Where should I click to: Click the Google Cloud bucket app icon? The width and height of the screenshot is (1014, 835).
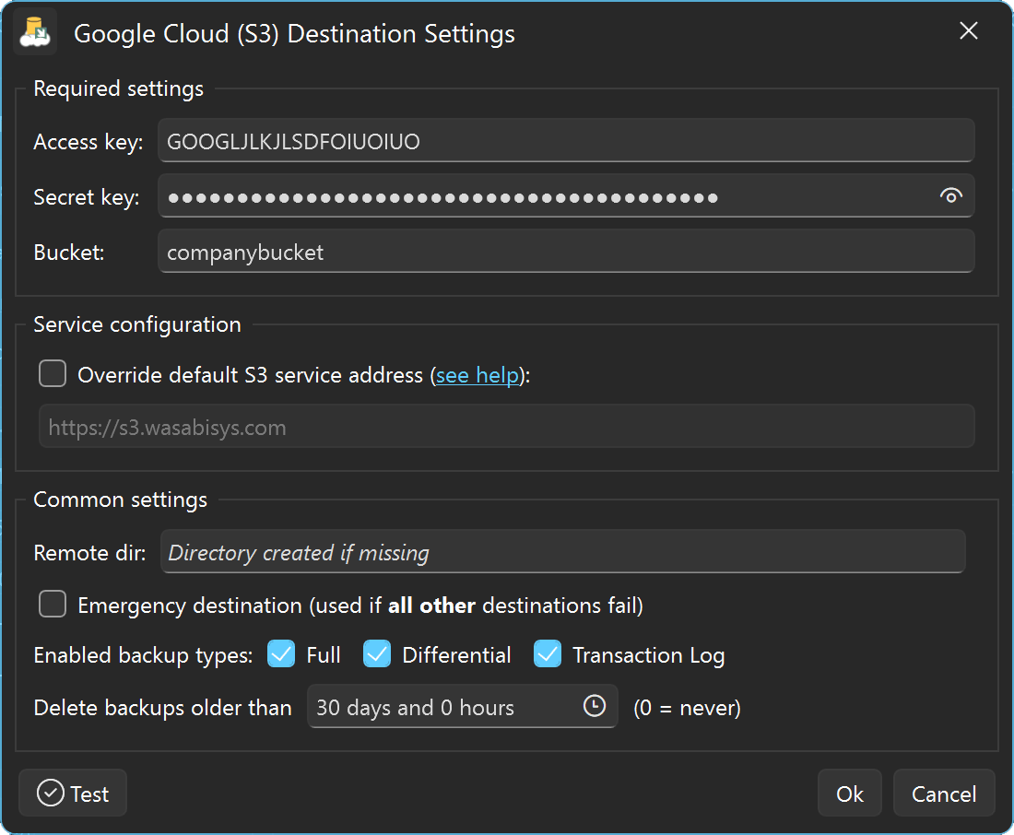tap(37, 32)
